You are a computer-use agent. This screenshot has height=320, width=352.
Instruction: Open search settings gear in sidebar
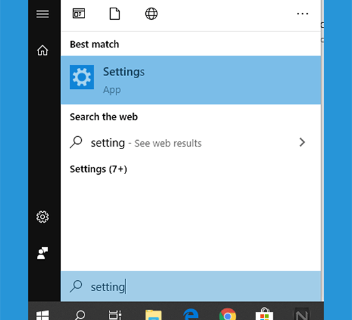42,217
